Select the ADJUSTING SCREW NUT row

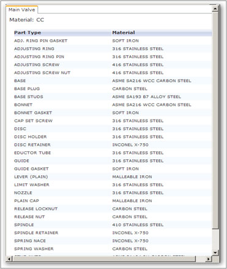pyautogui.click(x=113, y=73)
